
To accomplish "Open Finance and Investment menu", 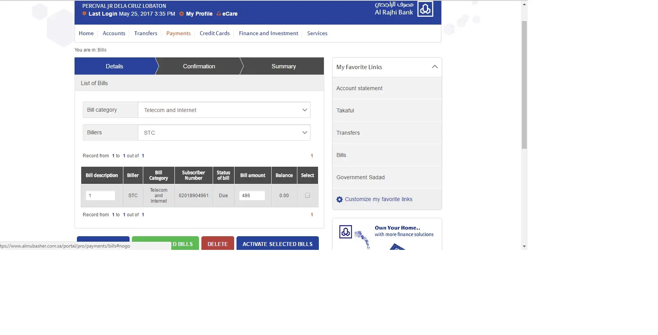I will coord(269,34).
